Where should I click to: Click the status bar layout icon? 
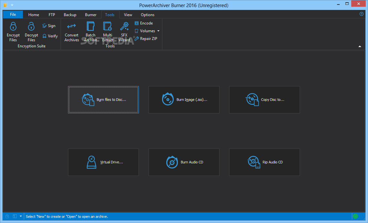point(15,216)
